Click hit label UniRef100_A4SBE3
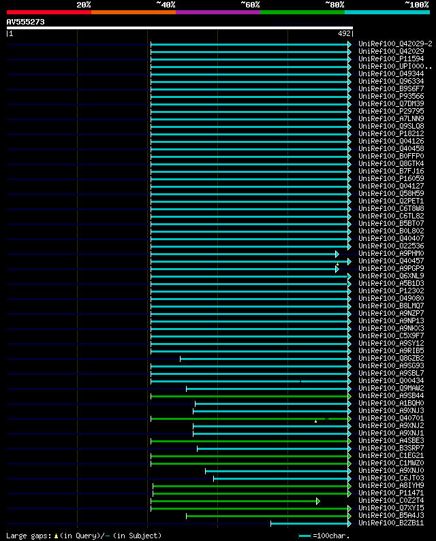436x541 pixels. click(391, 441)
